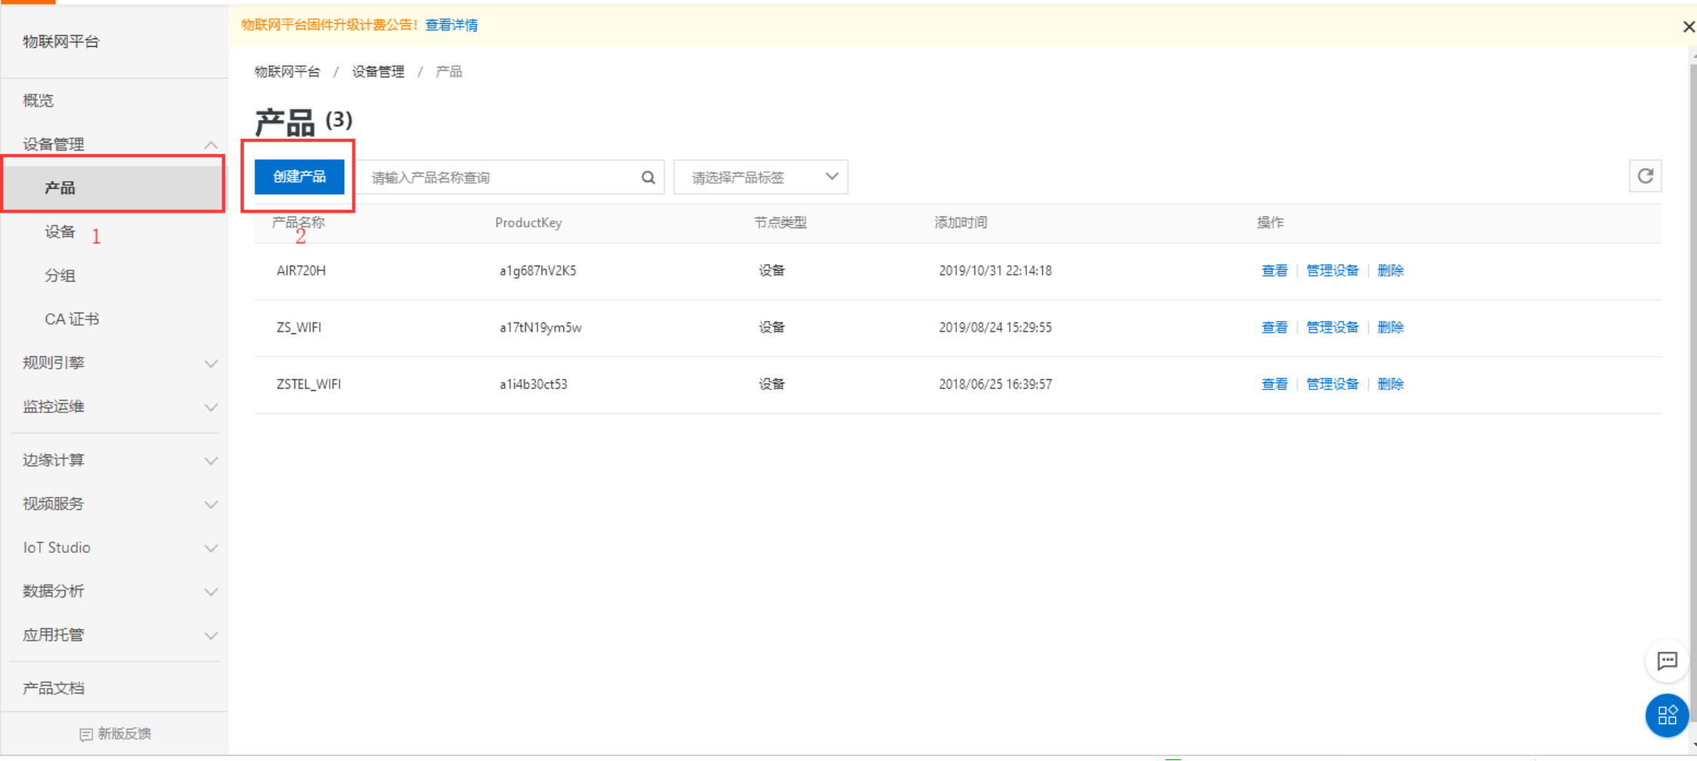Click the 新版反馈 feedback icon
This screenshot has height=761, width=1697.
(85, 734)
